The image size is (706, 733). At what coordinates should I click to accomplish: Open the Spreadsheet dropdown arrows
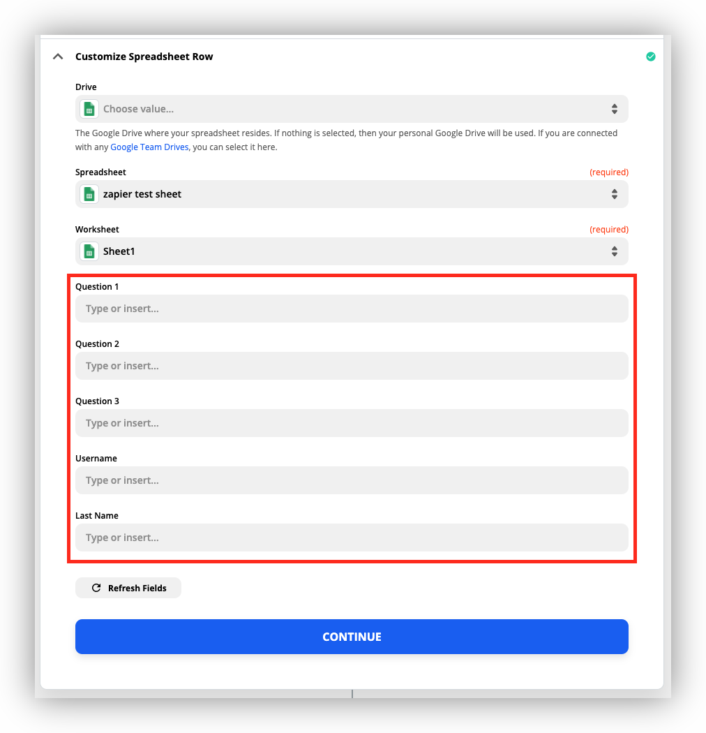pos(615,194)
